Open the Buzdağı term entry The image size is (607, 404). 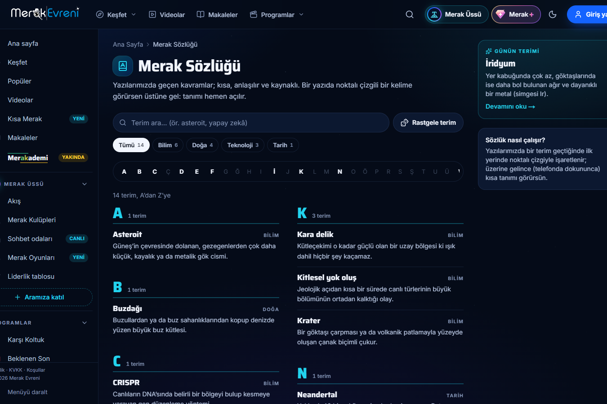tap(127, 308)
